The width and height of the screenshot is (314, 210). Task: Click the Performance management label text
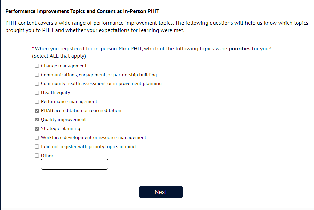69,102
